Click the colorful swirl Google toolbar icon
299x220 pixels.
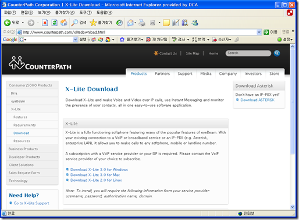[101, 39]
